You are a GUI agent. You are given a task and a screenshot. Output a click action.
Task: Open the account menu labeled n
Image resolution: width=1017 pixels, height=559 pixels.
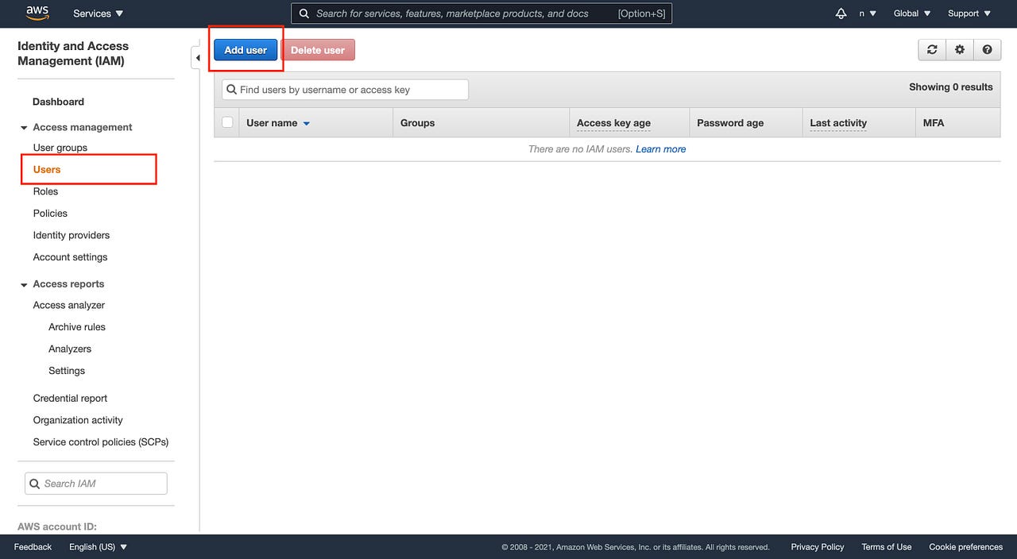coord(868,13)
